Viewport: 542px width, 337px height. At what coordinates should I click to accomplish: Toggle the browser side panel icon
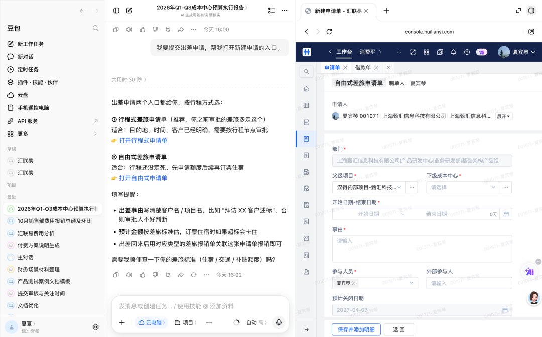tap(531, 11)
